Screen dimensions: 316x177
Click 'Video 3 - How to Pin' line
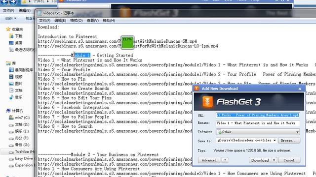click(62, 79)
